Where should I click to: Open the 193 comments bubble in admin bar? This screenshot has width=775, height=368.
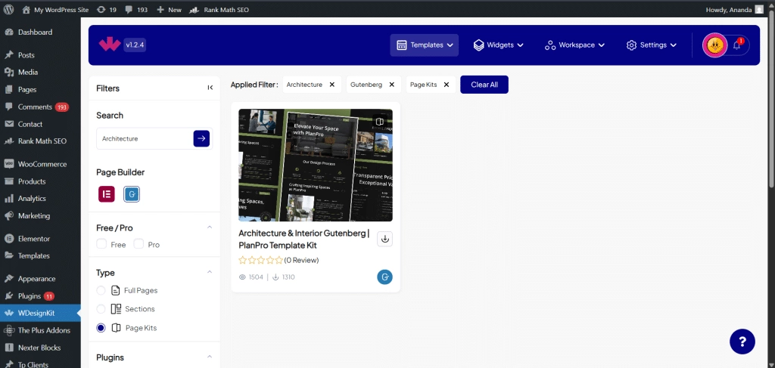tap(136, 9)
